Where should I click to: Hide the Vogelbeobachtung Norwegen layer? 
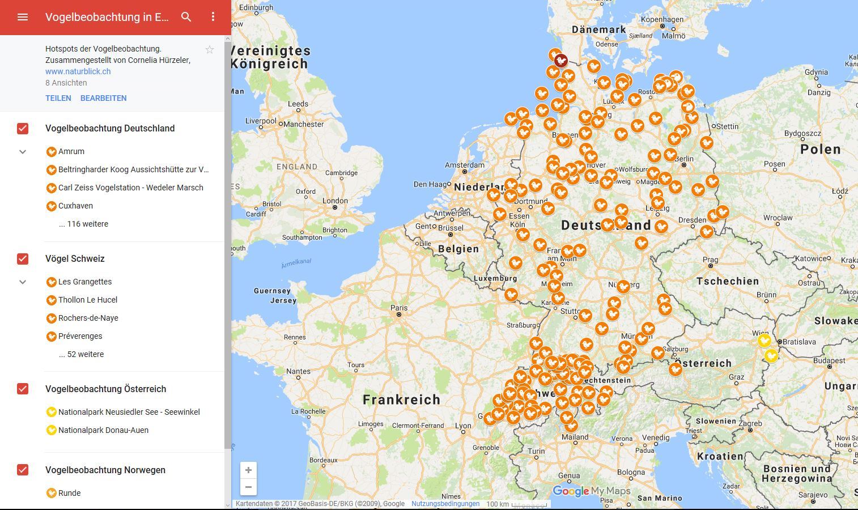(23, 470)
